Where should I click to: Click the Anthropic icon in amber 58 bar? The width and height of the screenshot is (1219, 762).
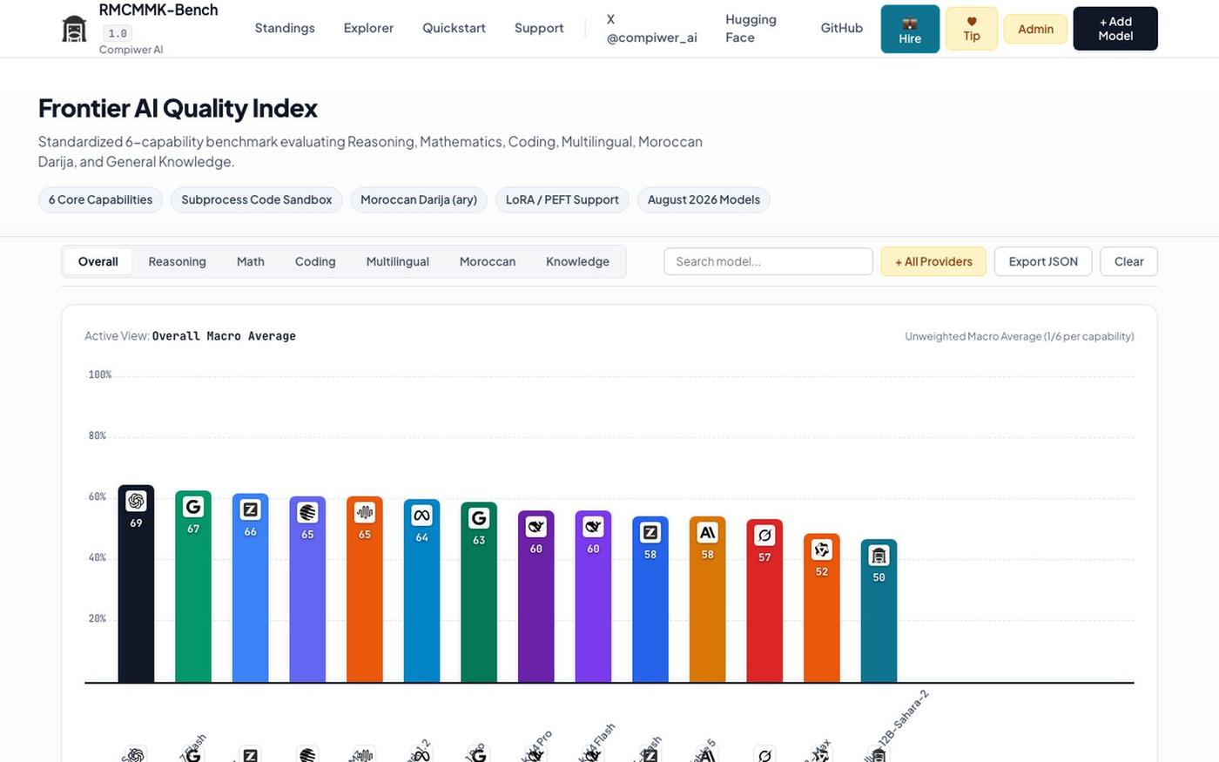click(x=708, y=532)
